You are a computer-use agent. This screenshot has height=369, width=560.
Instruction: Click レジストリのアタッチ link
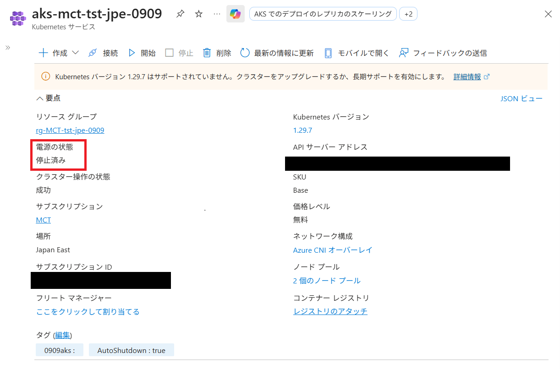pos(330,312)
